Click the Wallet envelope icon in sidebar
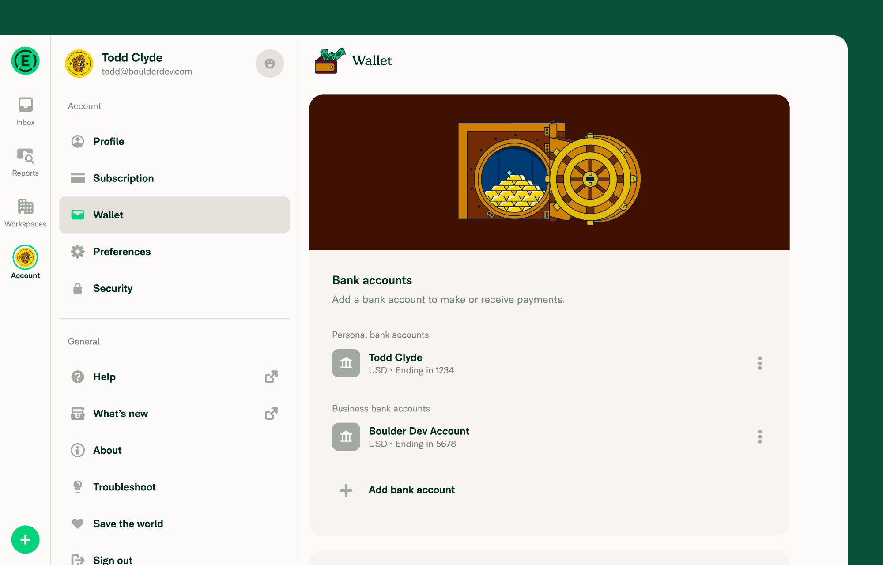Viewport: 883px width, 565px height. coord(78,215)
